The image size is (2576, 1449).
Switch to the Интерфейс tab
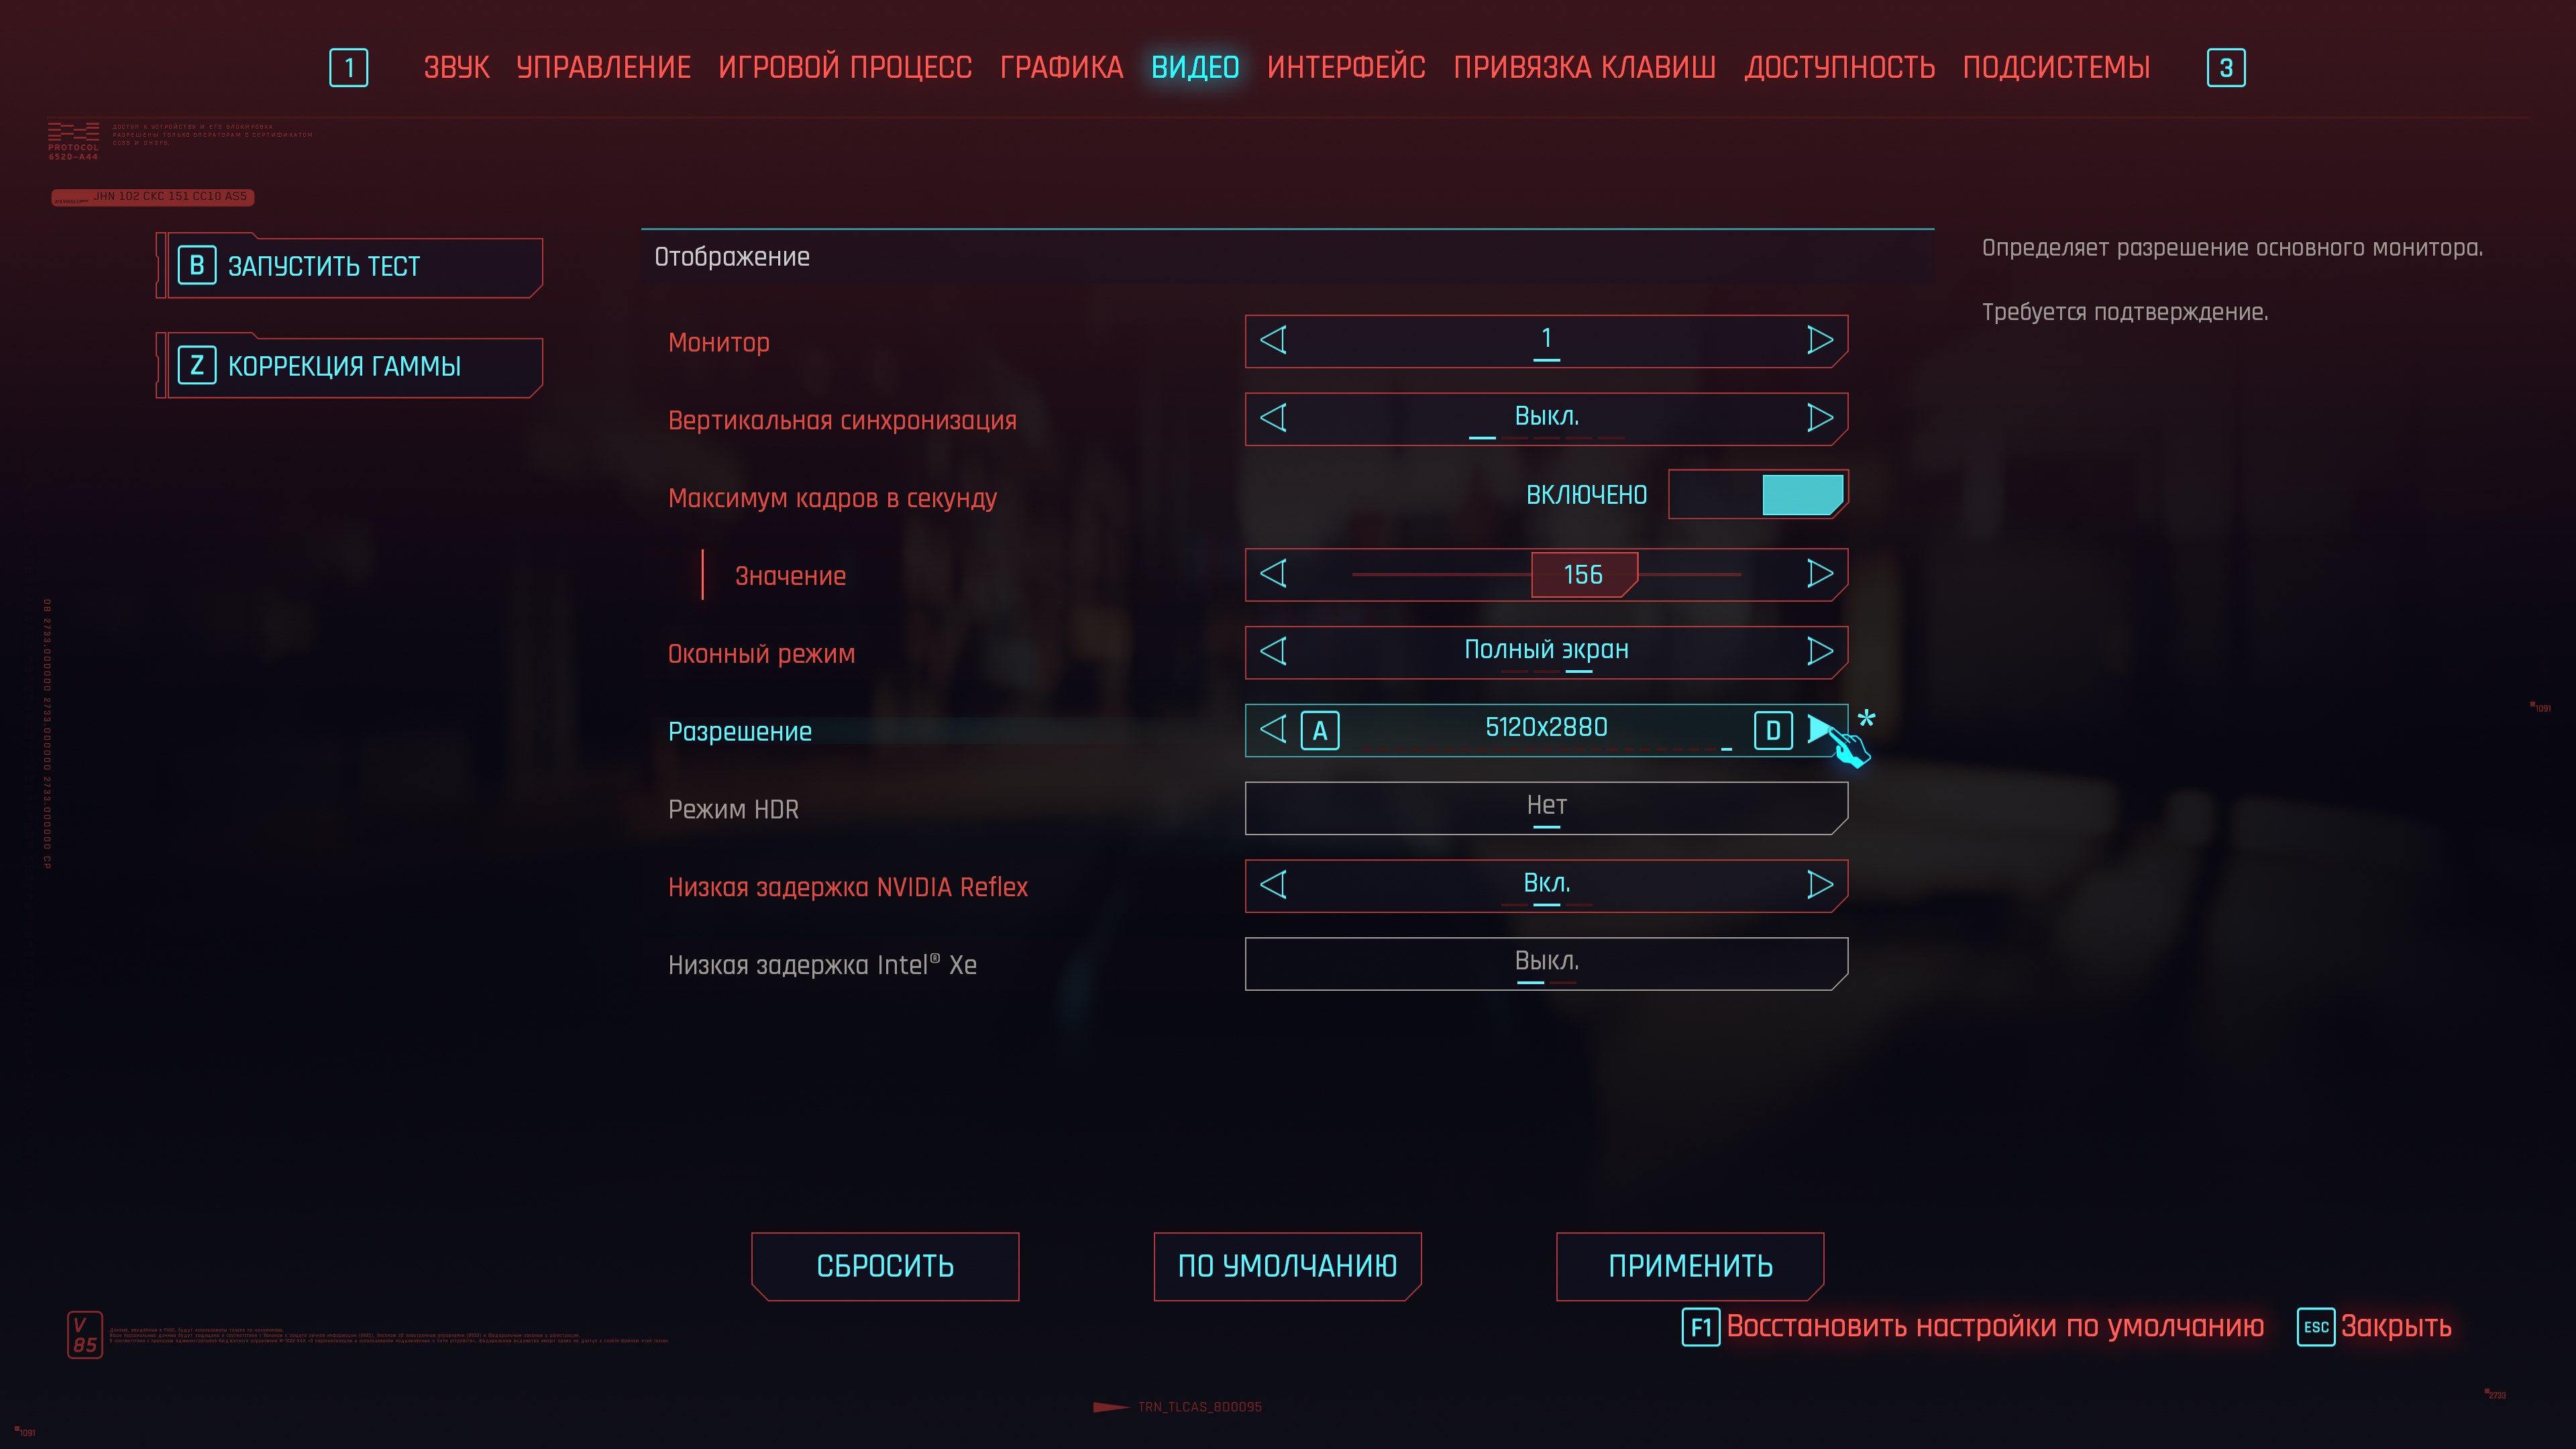pyautogui.click(x=1346, y=68)
